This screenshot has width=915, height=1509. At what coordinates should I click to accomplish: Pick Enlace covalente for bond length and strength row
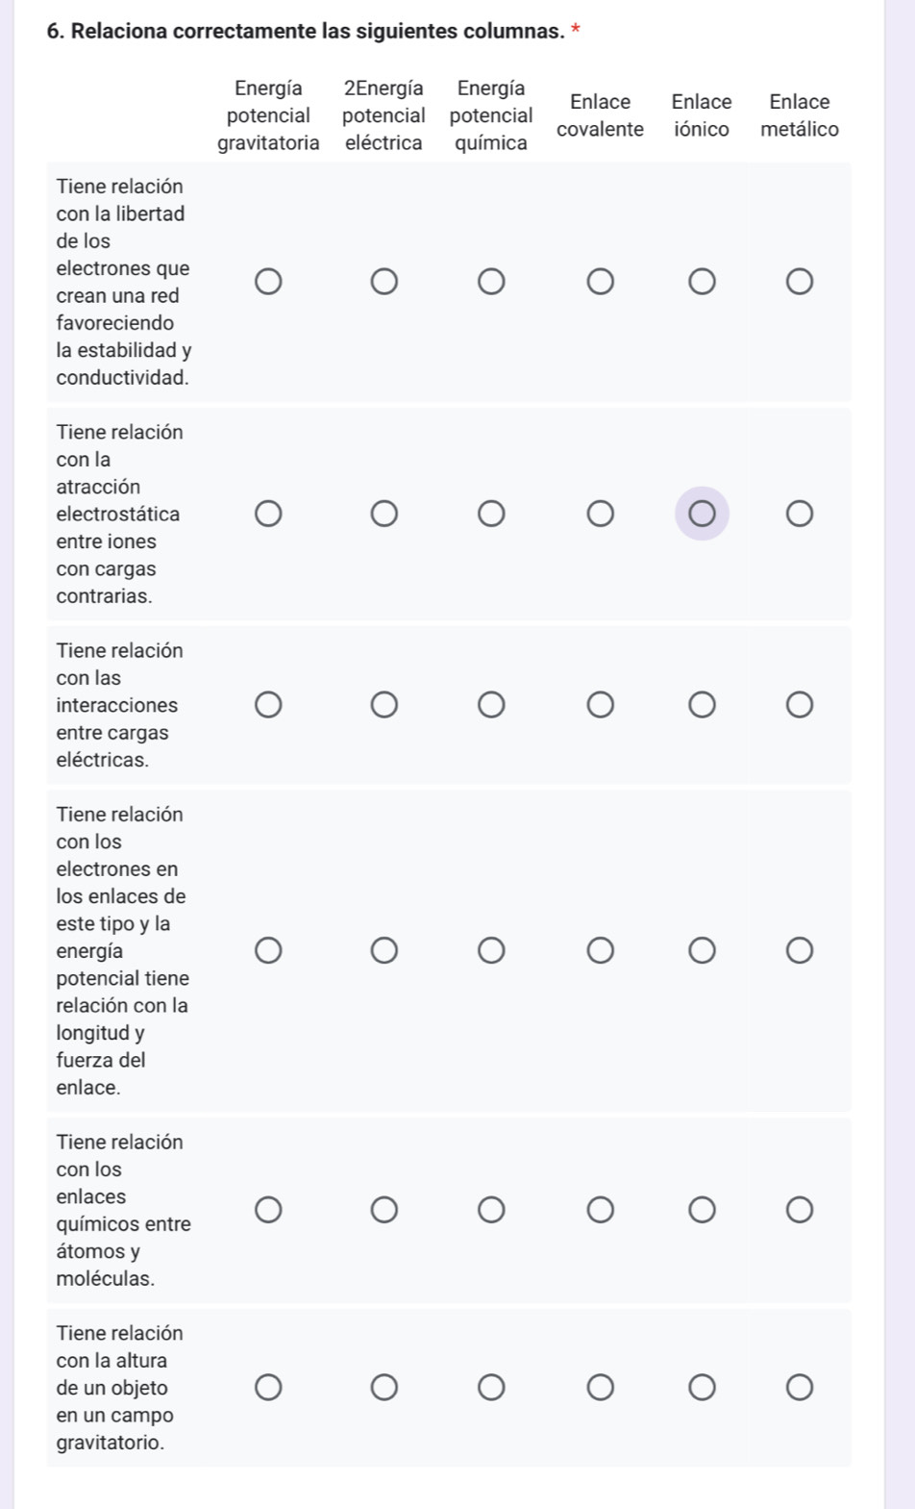click(x=600, y=951)
